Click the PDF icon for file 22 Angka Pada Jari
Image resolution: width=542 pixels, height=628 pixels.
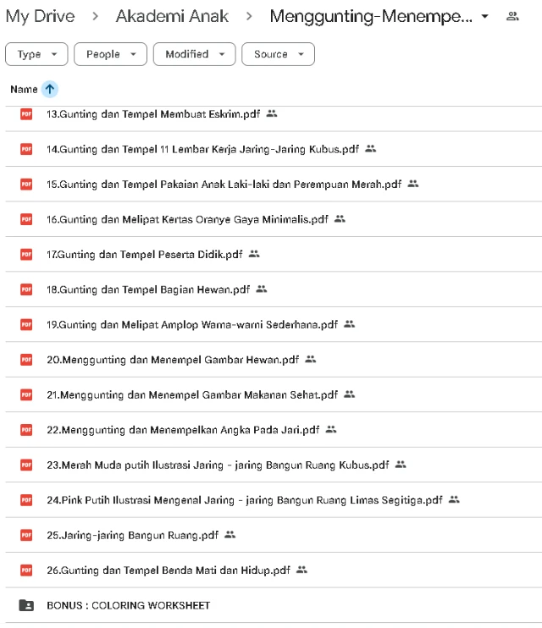(26, 430)
